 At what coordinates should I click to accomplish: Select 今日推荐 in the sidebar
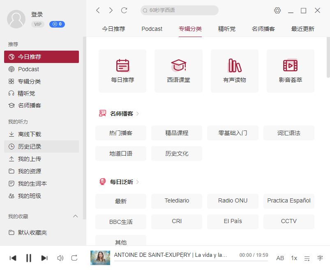[42, 57]
